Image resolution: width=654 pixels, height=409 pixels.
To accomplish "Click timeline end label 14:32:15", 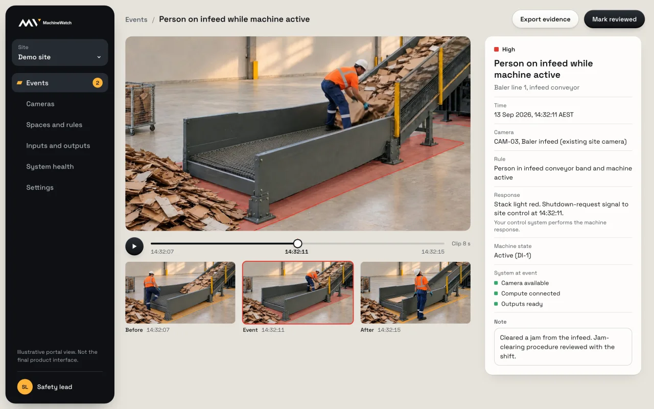I will 433,252.
